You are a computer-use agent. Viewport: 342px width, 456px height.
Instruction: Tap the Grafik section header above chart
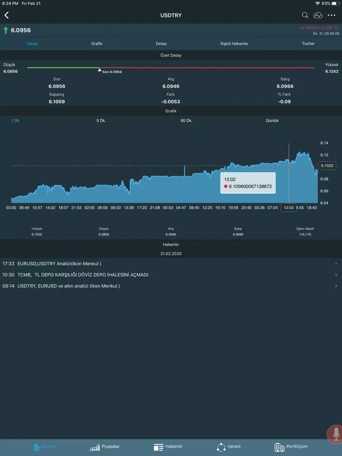[x=171, y=111]
